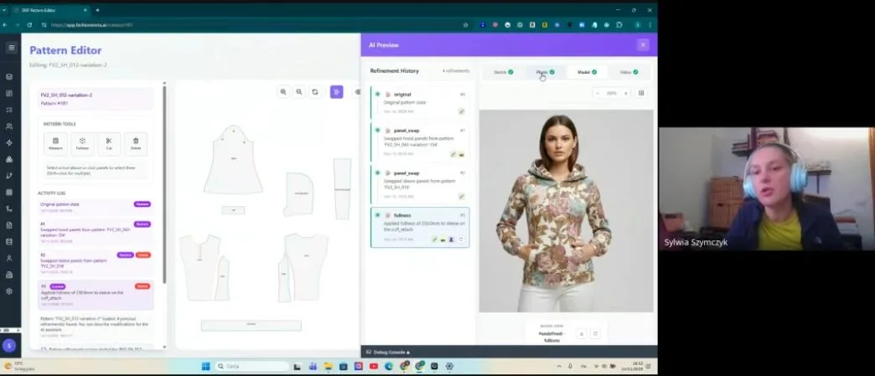Click the Windows taskbar search box

pyautogui.click(x=251, y=366)
